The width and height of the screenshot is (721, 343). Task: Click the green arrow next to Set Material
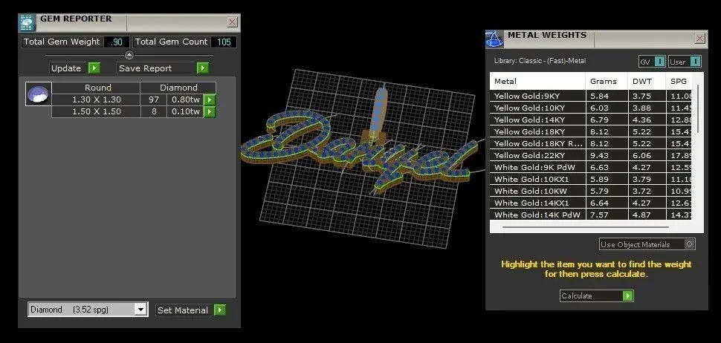click(220, 310)
